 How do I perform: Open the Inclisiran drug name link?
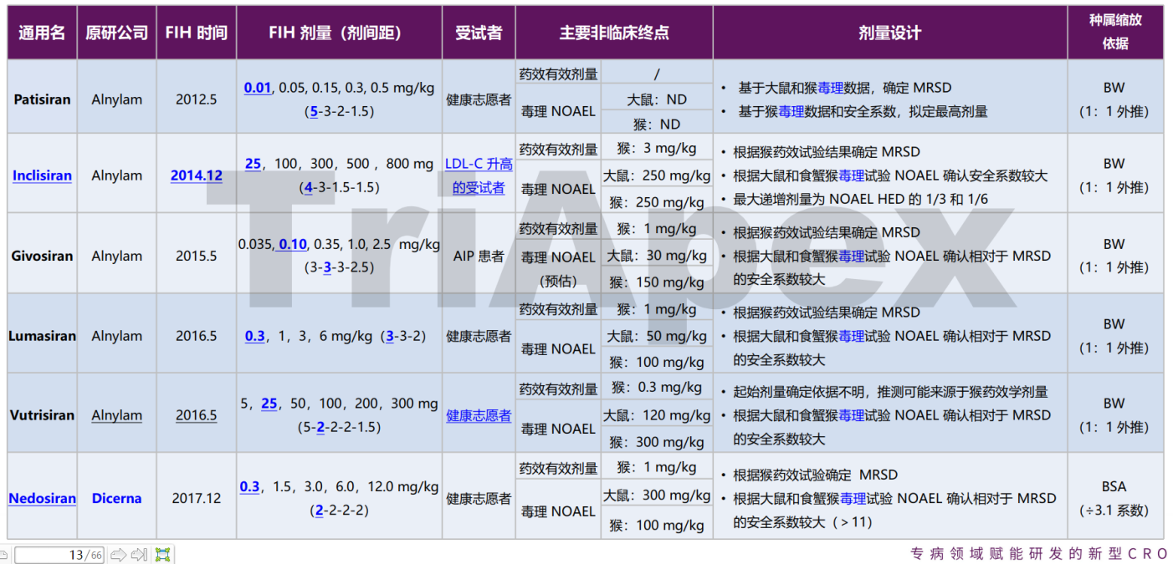coord(42,176)
